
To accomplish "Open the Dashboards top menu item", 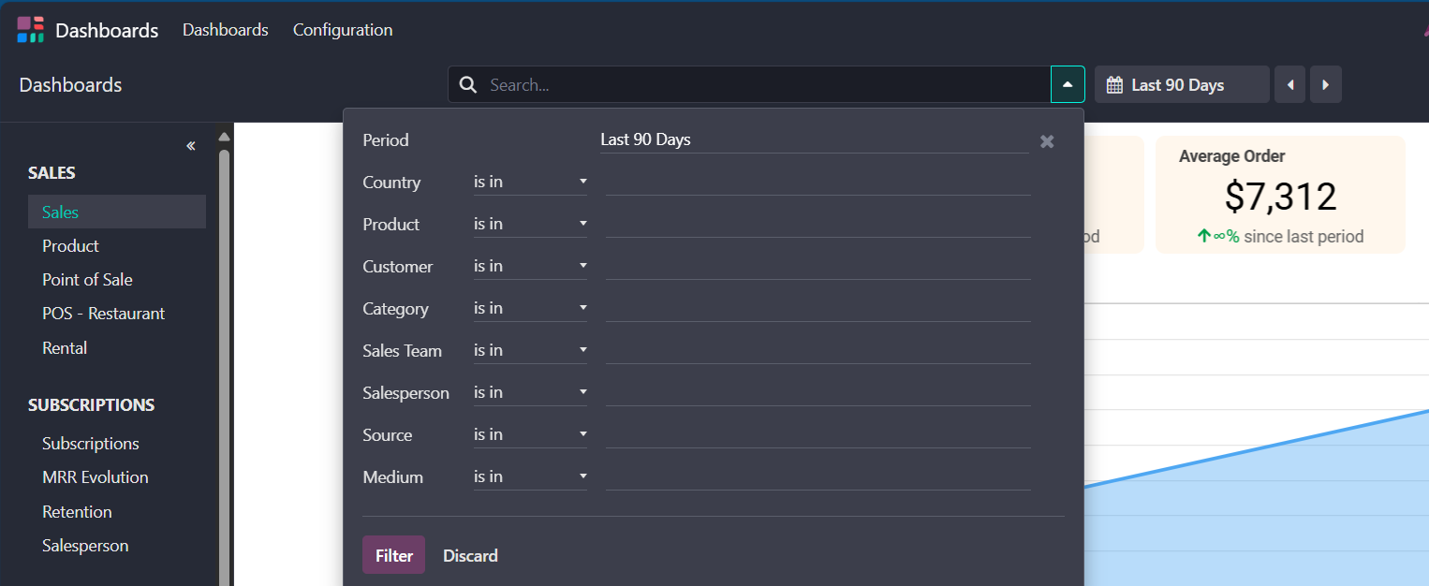I will click(x=226, y=30).
